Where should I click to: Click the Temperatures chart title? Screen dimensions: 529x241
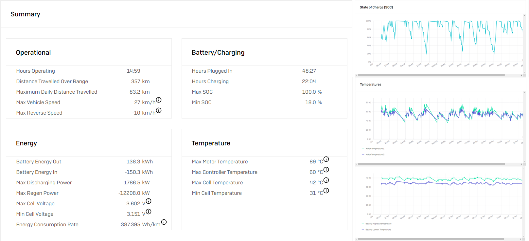tap(371, 84)
